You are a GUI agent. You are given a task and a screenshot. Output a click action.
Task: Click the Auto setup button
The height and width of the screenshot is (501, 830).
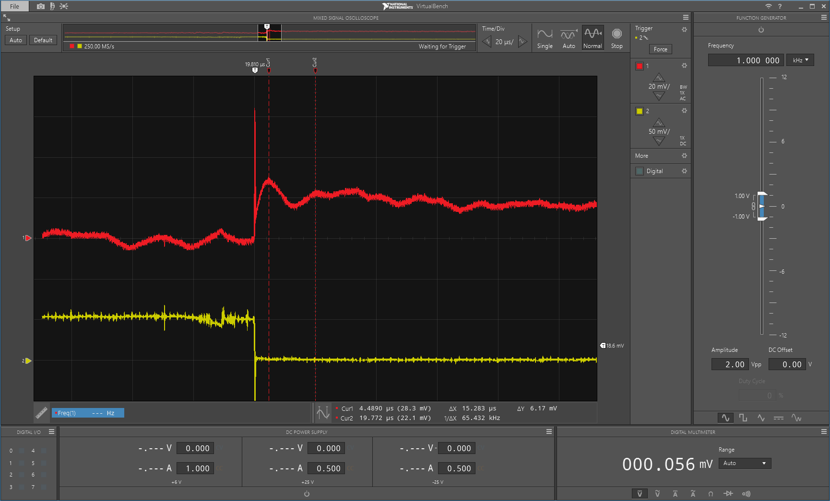click(16, 40)
